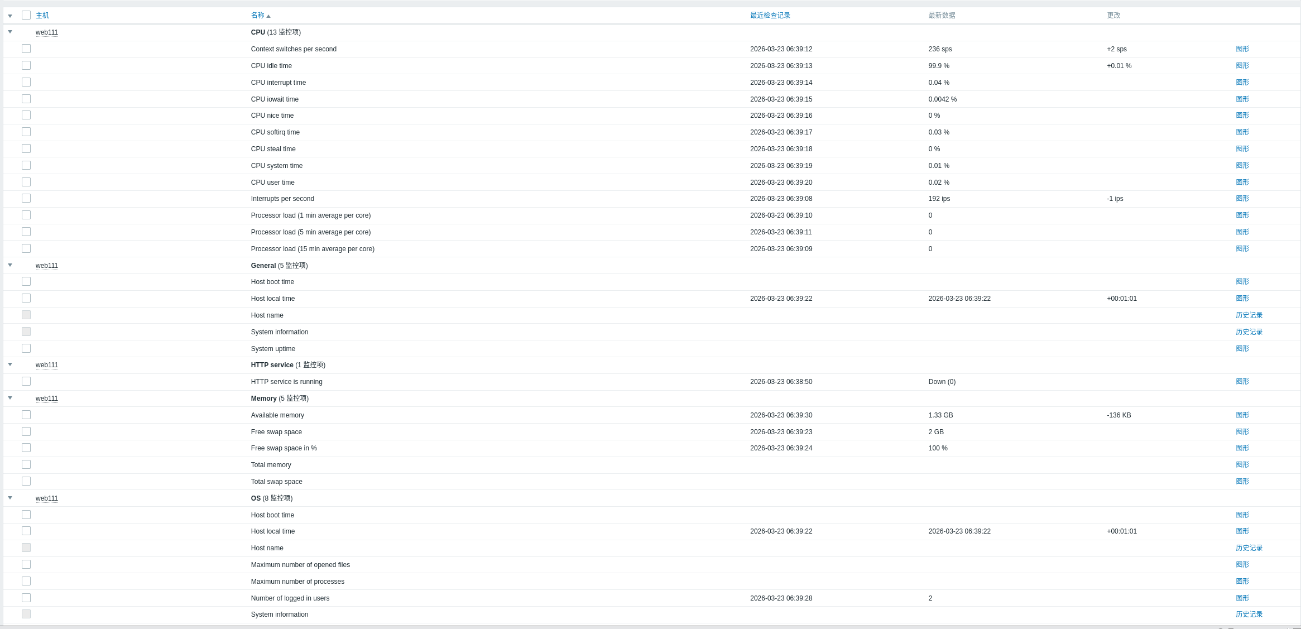Select the Available memory checkbox
The image size is (1301, 629).
[x=26, y=415]
